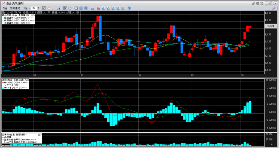Click the 先限連続 contract selector
Viewport: 279px width, 148px height.
point(14,8)
